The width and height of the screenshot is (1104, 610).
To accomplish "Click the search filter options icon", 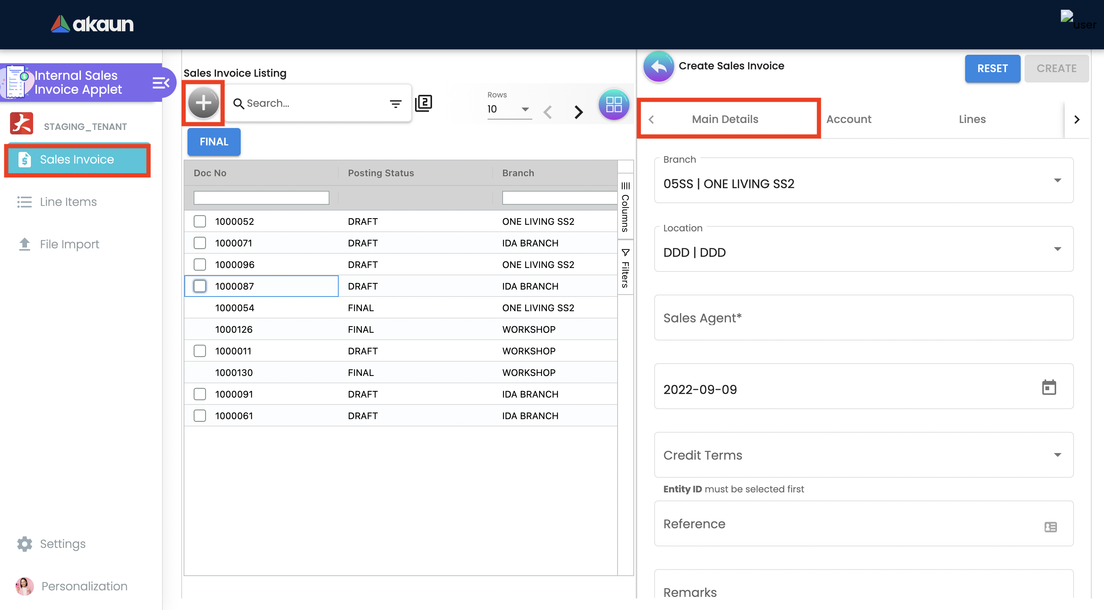I will pyautogui.click(x=395, y=103).
